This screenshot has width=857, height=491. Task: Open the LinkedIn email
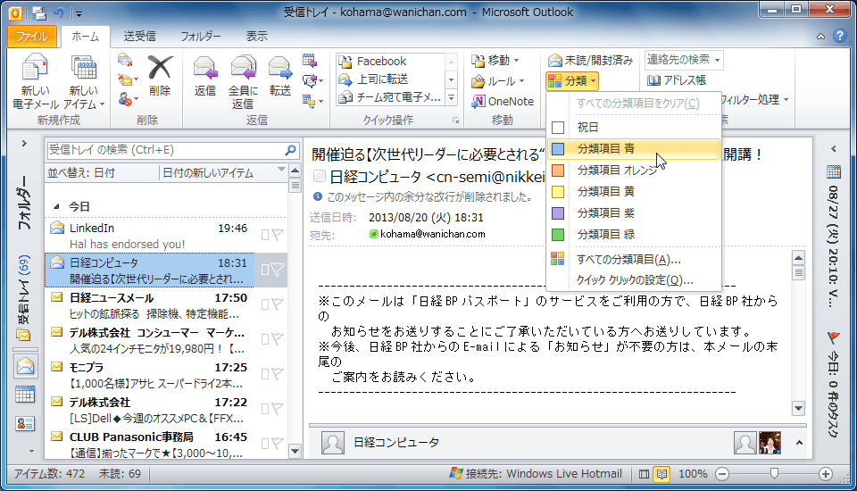(x=150, y=236)
